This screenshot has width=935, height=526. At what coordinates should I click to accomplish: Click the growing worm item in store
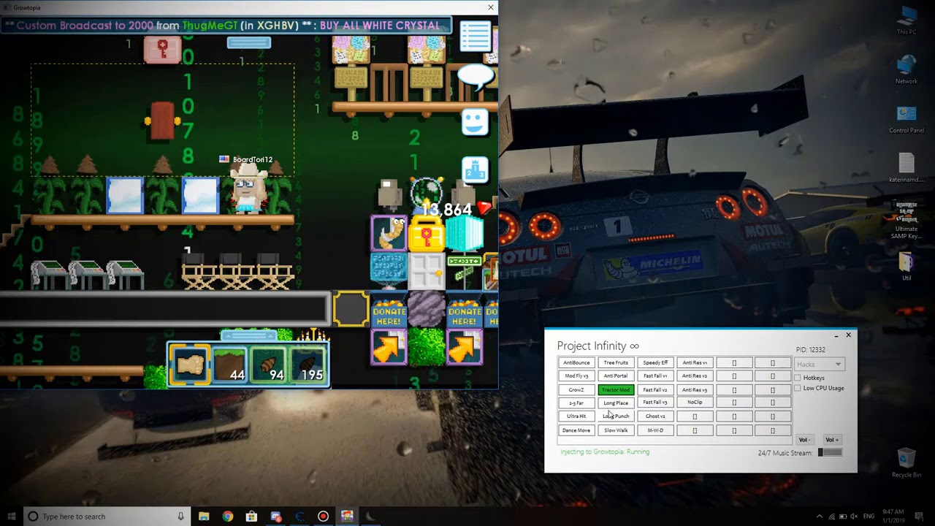click(x=389, y=234)
